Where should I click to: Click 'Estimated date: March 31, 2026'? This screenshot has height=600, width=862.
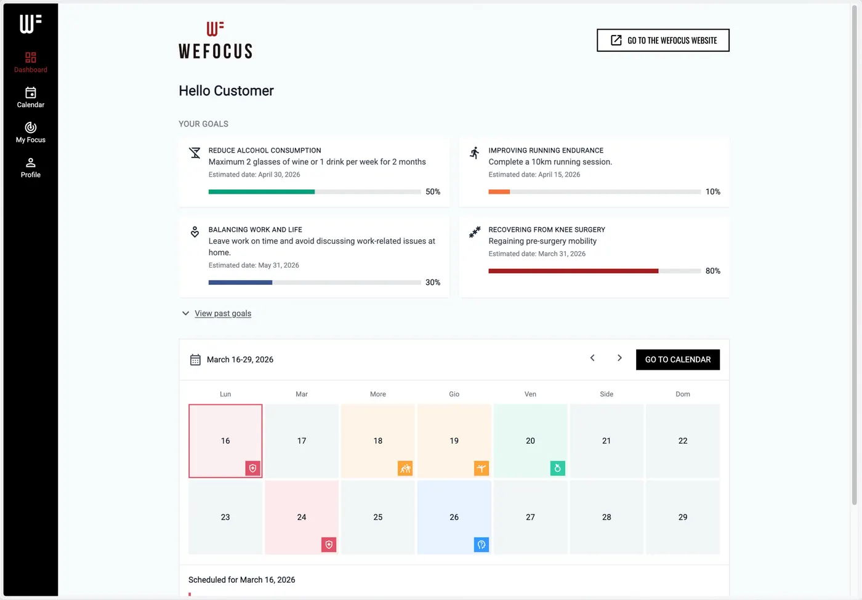point(537,254)
